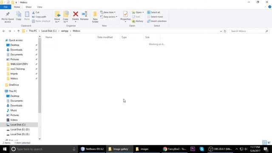Open Easy access dropdown

pyautogui.click(x=109, y=17)
